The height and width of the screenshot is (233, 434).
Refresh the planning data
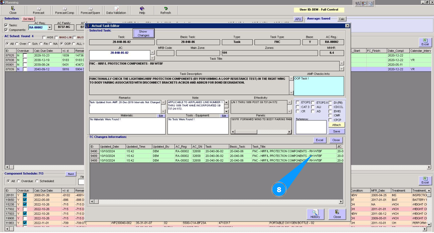click(x=166, y=11)
